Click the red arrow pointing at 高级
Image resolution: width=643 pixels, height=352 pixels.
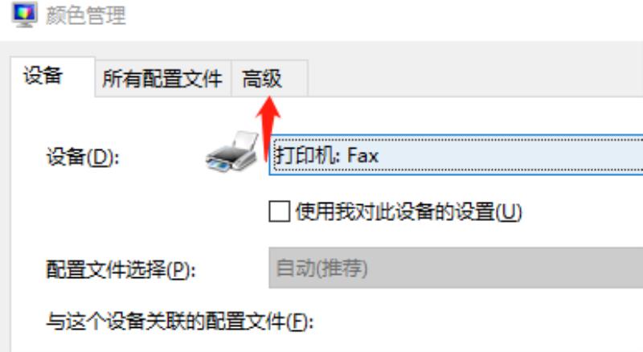pos(268,128)
